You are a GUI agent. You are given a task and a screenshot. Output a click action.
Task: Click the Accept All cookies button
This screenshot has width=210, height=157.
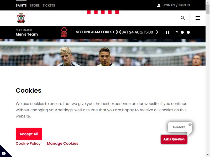coord(29,134)
